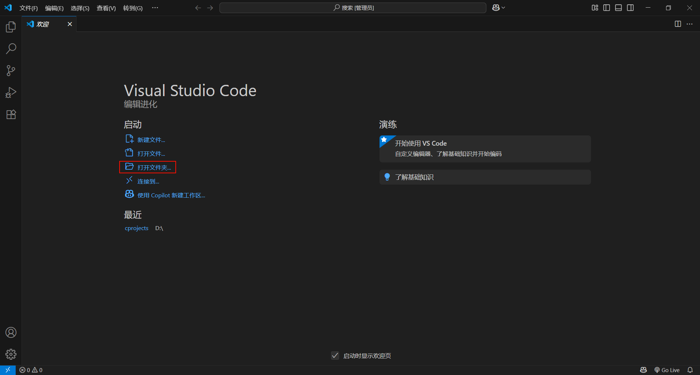The width and height of the screenshot is (700, 375).
Task: Toggle the primary side bar visibility
Action: tap(607, 8)
